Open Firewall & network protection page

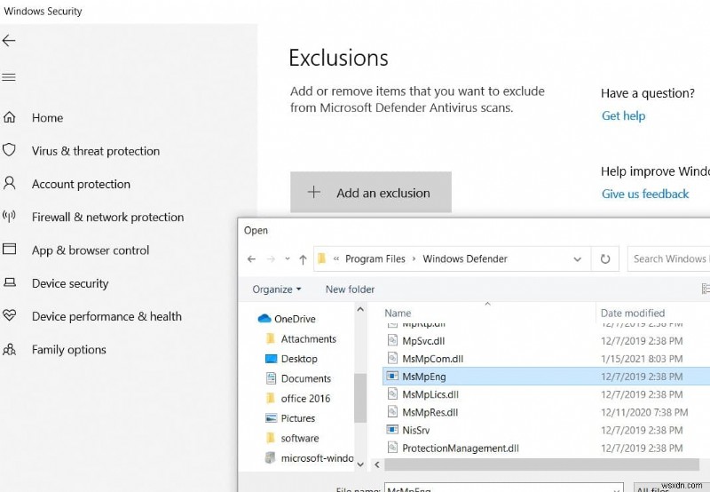pos(107,217)
